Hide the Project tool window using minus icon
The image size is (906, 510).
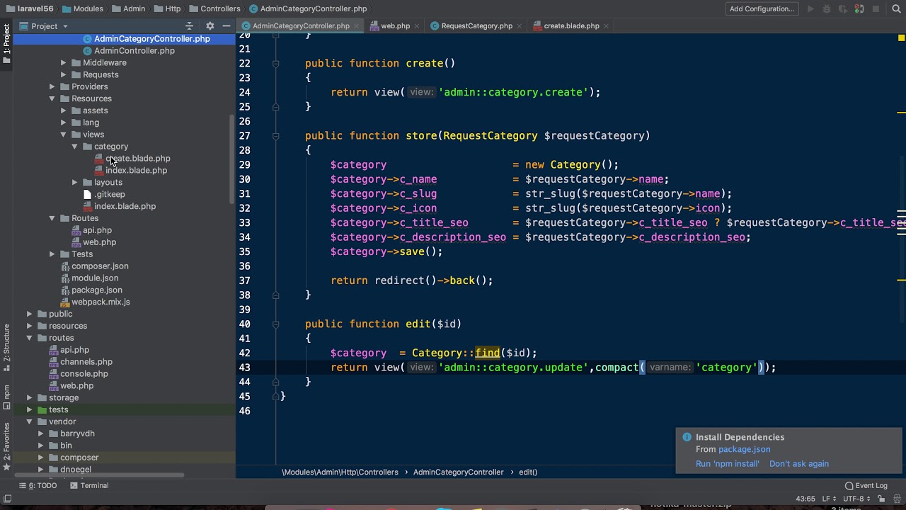[x=226, y=25]
